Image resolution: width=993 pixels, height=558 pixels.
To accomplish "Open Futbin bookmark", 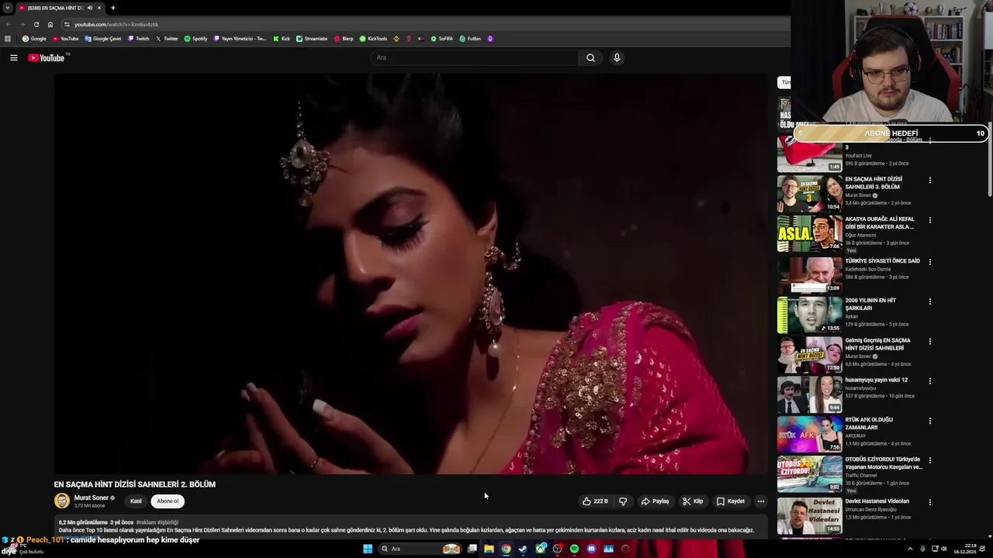I will pyautogui.click(x=470, y=39).
